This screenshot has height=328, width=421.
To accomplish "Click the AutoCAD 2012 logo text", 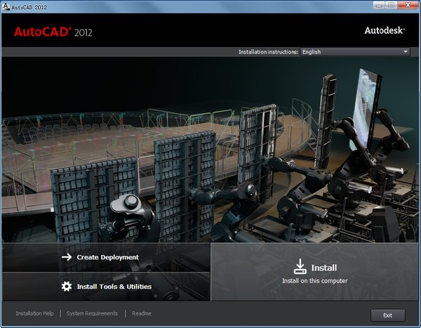I will tap(53, 32).
